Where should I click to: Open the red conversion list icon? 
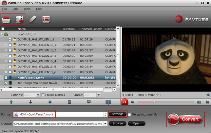pyautogui.click(x=46, y=19)
